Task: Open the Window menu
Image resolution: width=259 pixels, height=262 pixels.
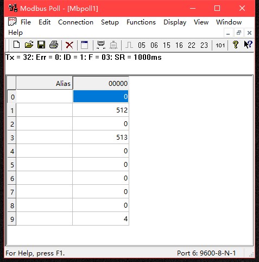Action: click(229, 22)
